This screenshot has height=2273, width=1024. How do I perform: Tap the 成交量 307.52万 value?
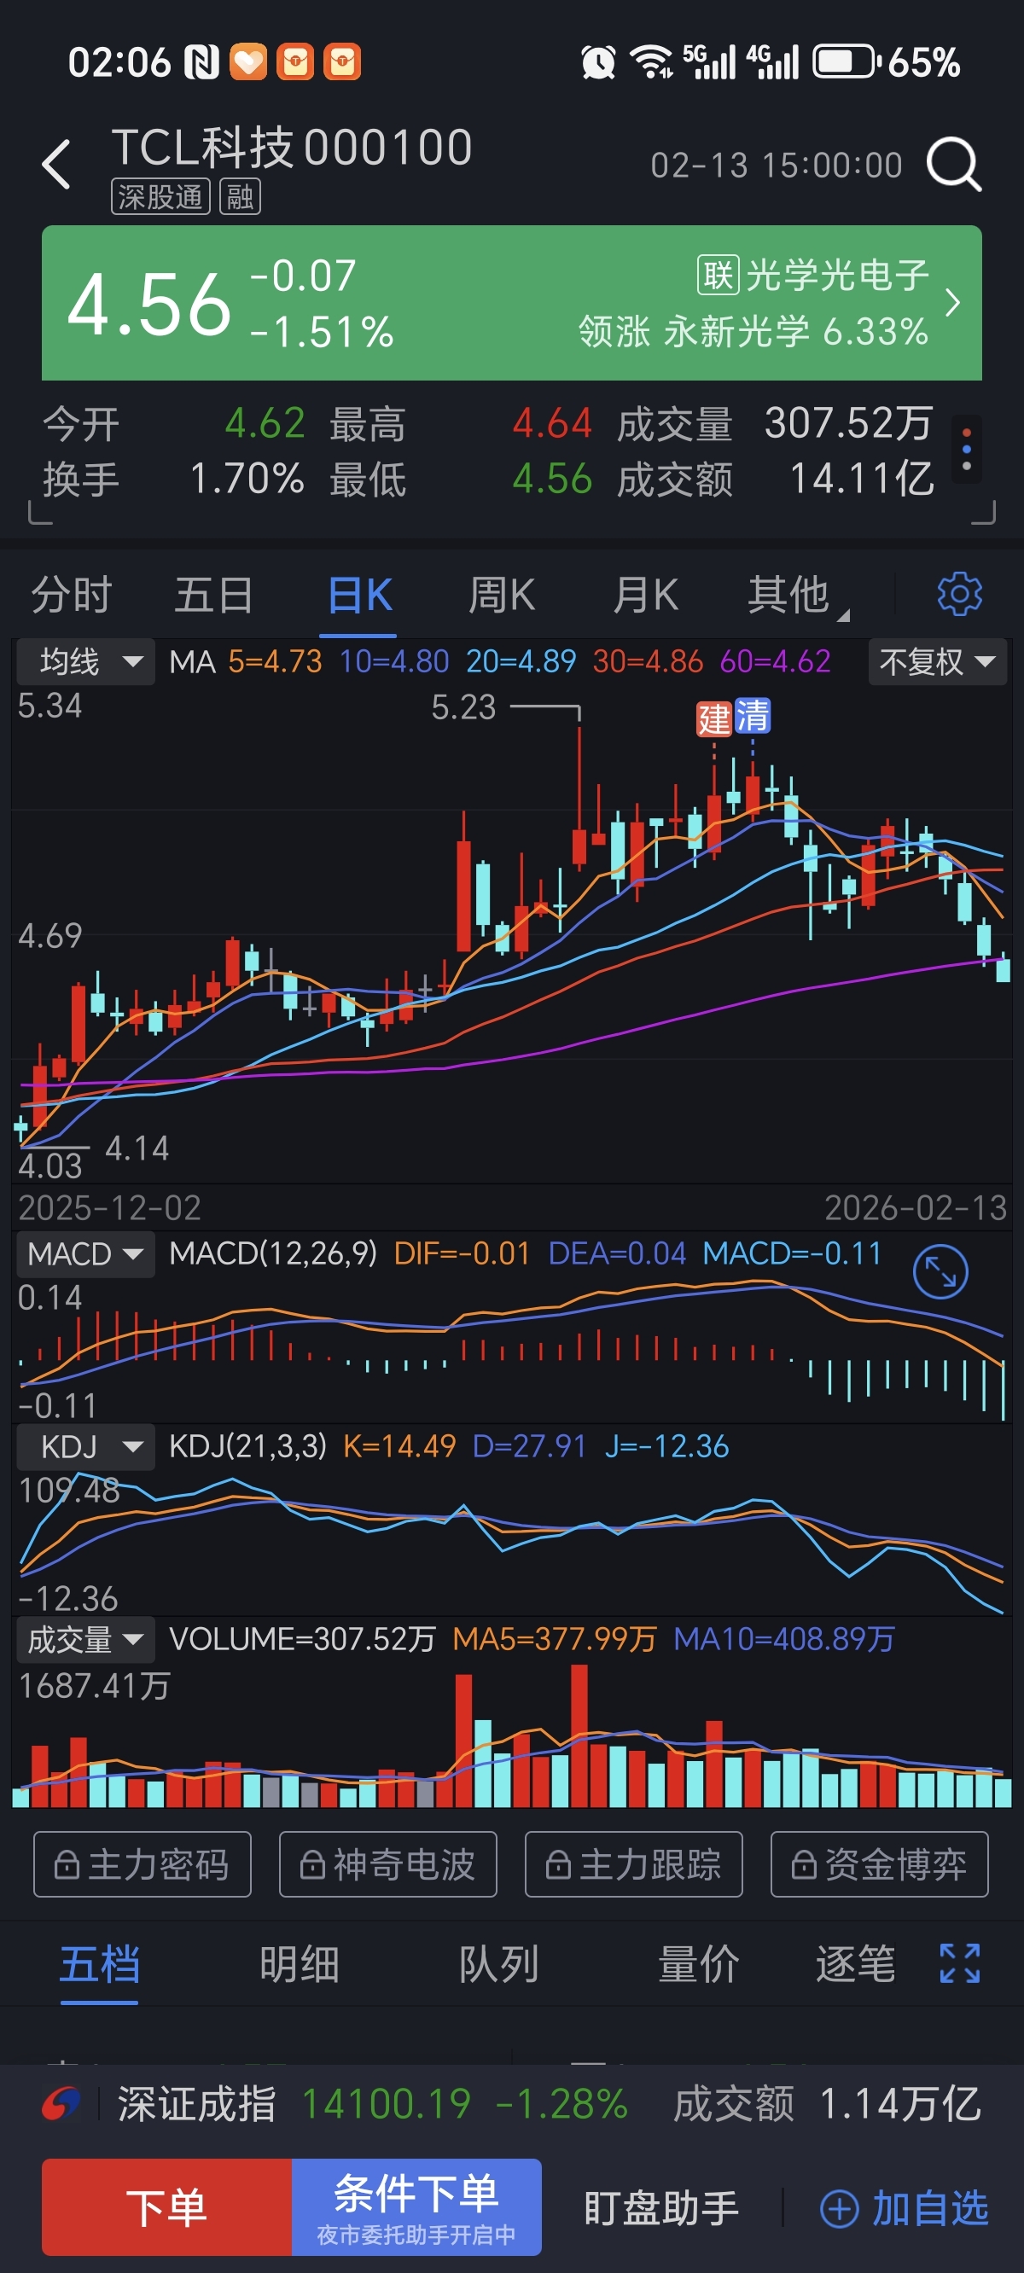pos(775,423)
